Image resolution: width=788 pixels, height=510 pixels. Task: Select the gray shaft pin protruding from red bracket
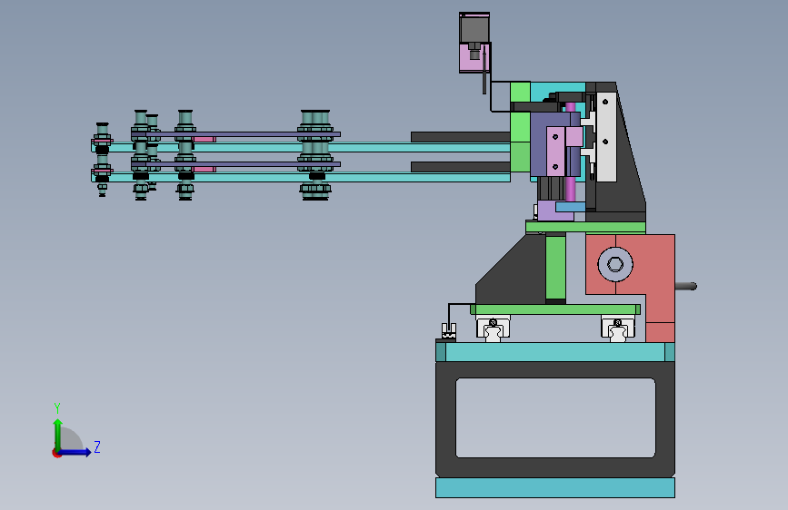(686, 286)
